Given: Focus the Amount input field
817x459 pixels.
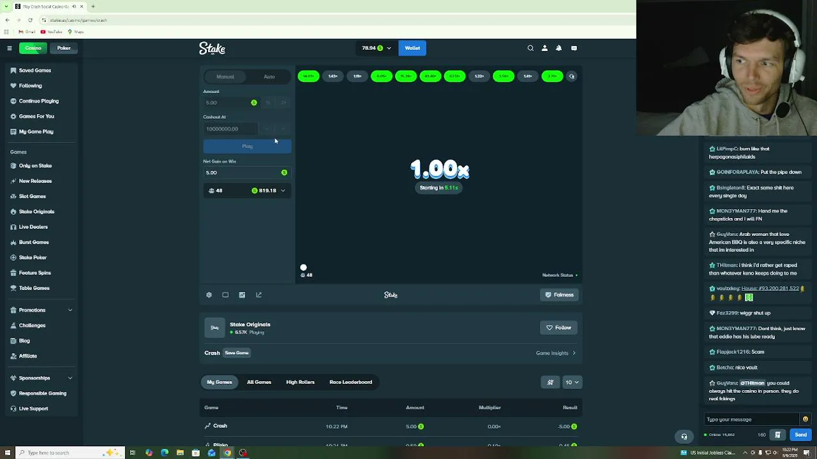Looking at the screenshot, I should point(231,103).
